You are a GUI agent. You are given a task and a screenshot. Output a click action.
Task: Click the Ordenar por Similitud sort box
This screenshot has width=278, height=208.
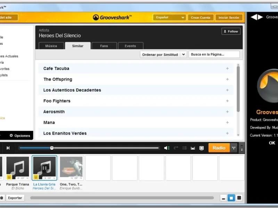163,54
